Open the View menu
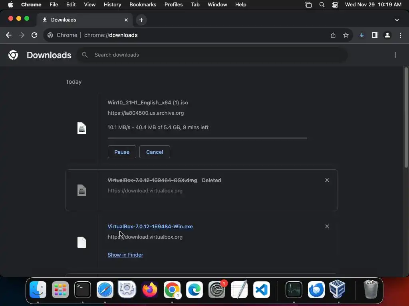409x306 pixels. (89, 5)
